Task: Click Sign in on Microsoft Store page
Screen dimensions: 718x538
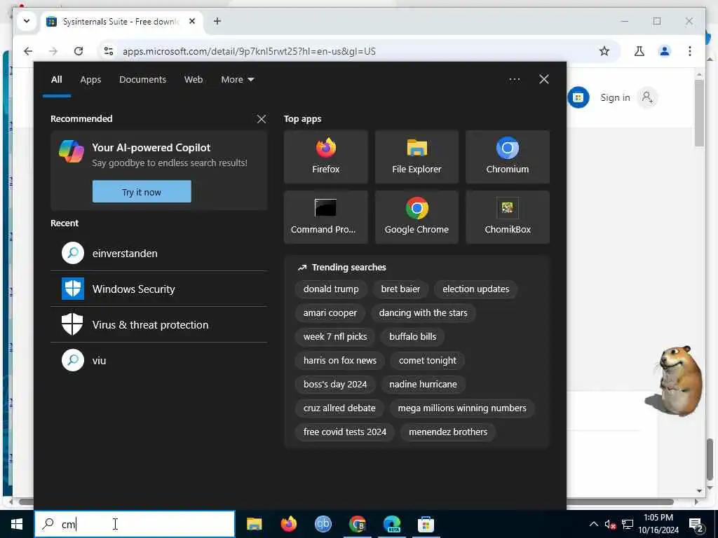Action: tap(615, 97)
